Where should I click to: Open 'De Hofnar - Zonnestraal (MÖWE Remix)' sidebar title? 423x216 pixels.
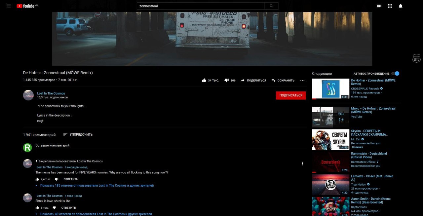(x=373, y=82)
